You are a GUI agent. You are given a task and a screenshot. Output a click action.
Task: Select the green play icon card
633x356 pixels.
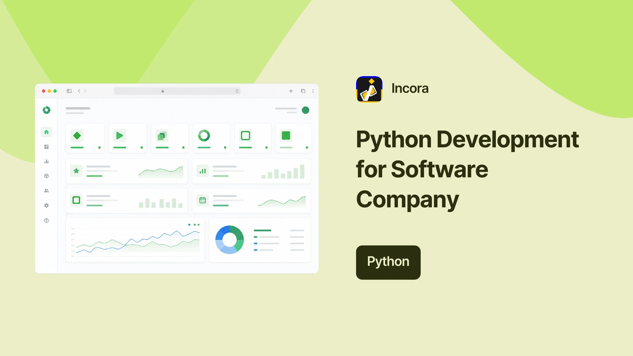128,138
